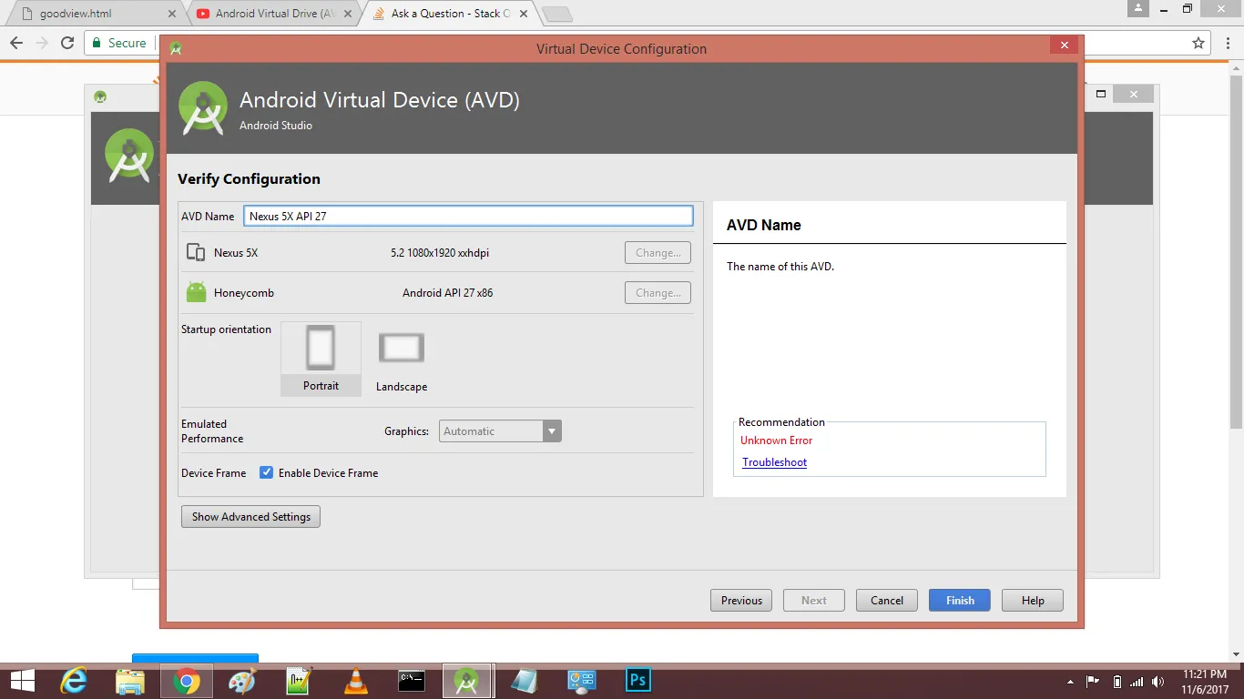Image resolution: width=1244 pixels, height=699 pixels.
Task: Toggle Enable Device Frame checkbox
Action: coord(267,472)
